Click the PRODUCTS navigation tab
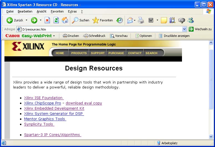This screenshot has height=147, width=215. click(79, 53)
